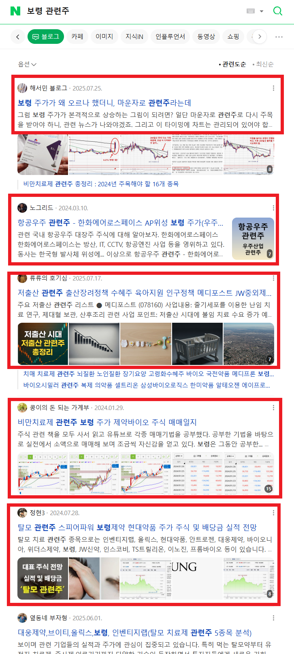Screen dimensions: 294x654
Task: Open the options menu for the 노그리드 post
Action: pos(273,208)
